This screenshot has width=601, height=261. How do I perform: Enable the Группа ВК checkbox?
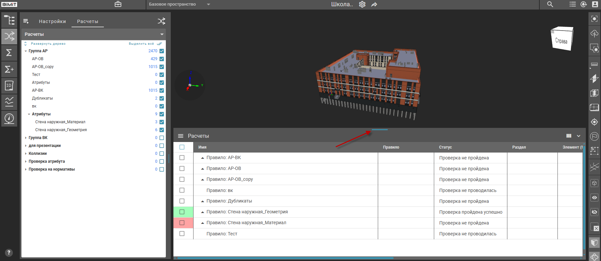click(162, 138)
